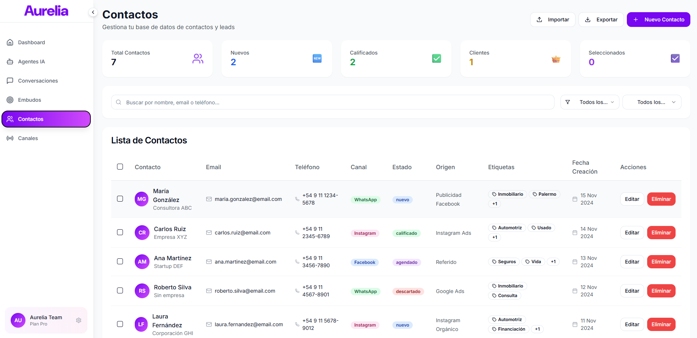Select the Roberto Silva row checkbox
The image size is (697, 338).
tap(120, 290)
